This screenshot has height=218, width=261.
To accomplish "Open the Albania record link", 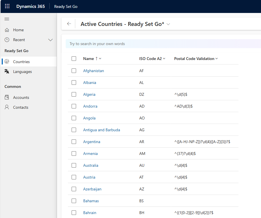I will pyautogui.click(x=90, y=83).
